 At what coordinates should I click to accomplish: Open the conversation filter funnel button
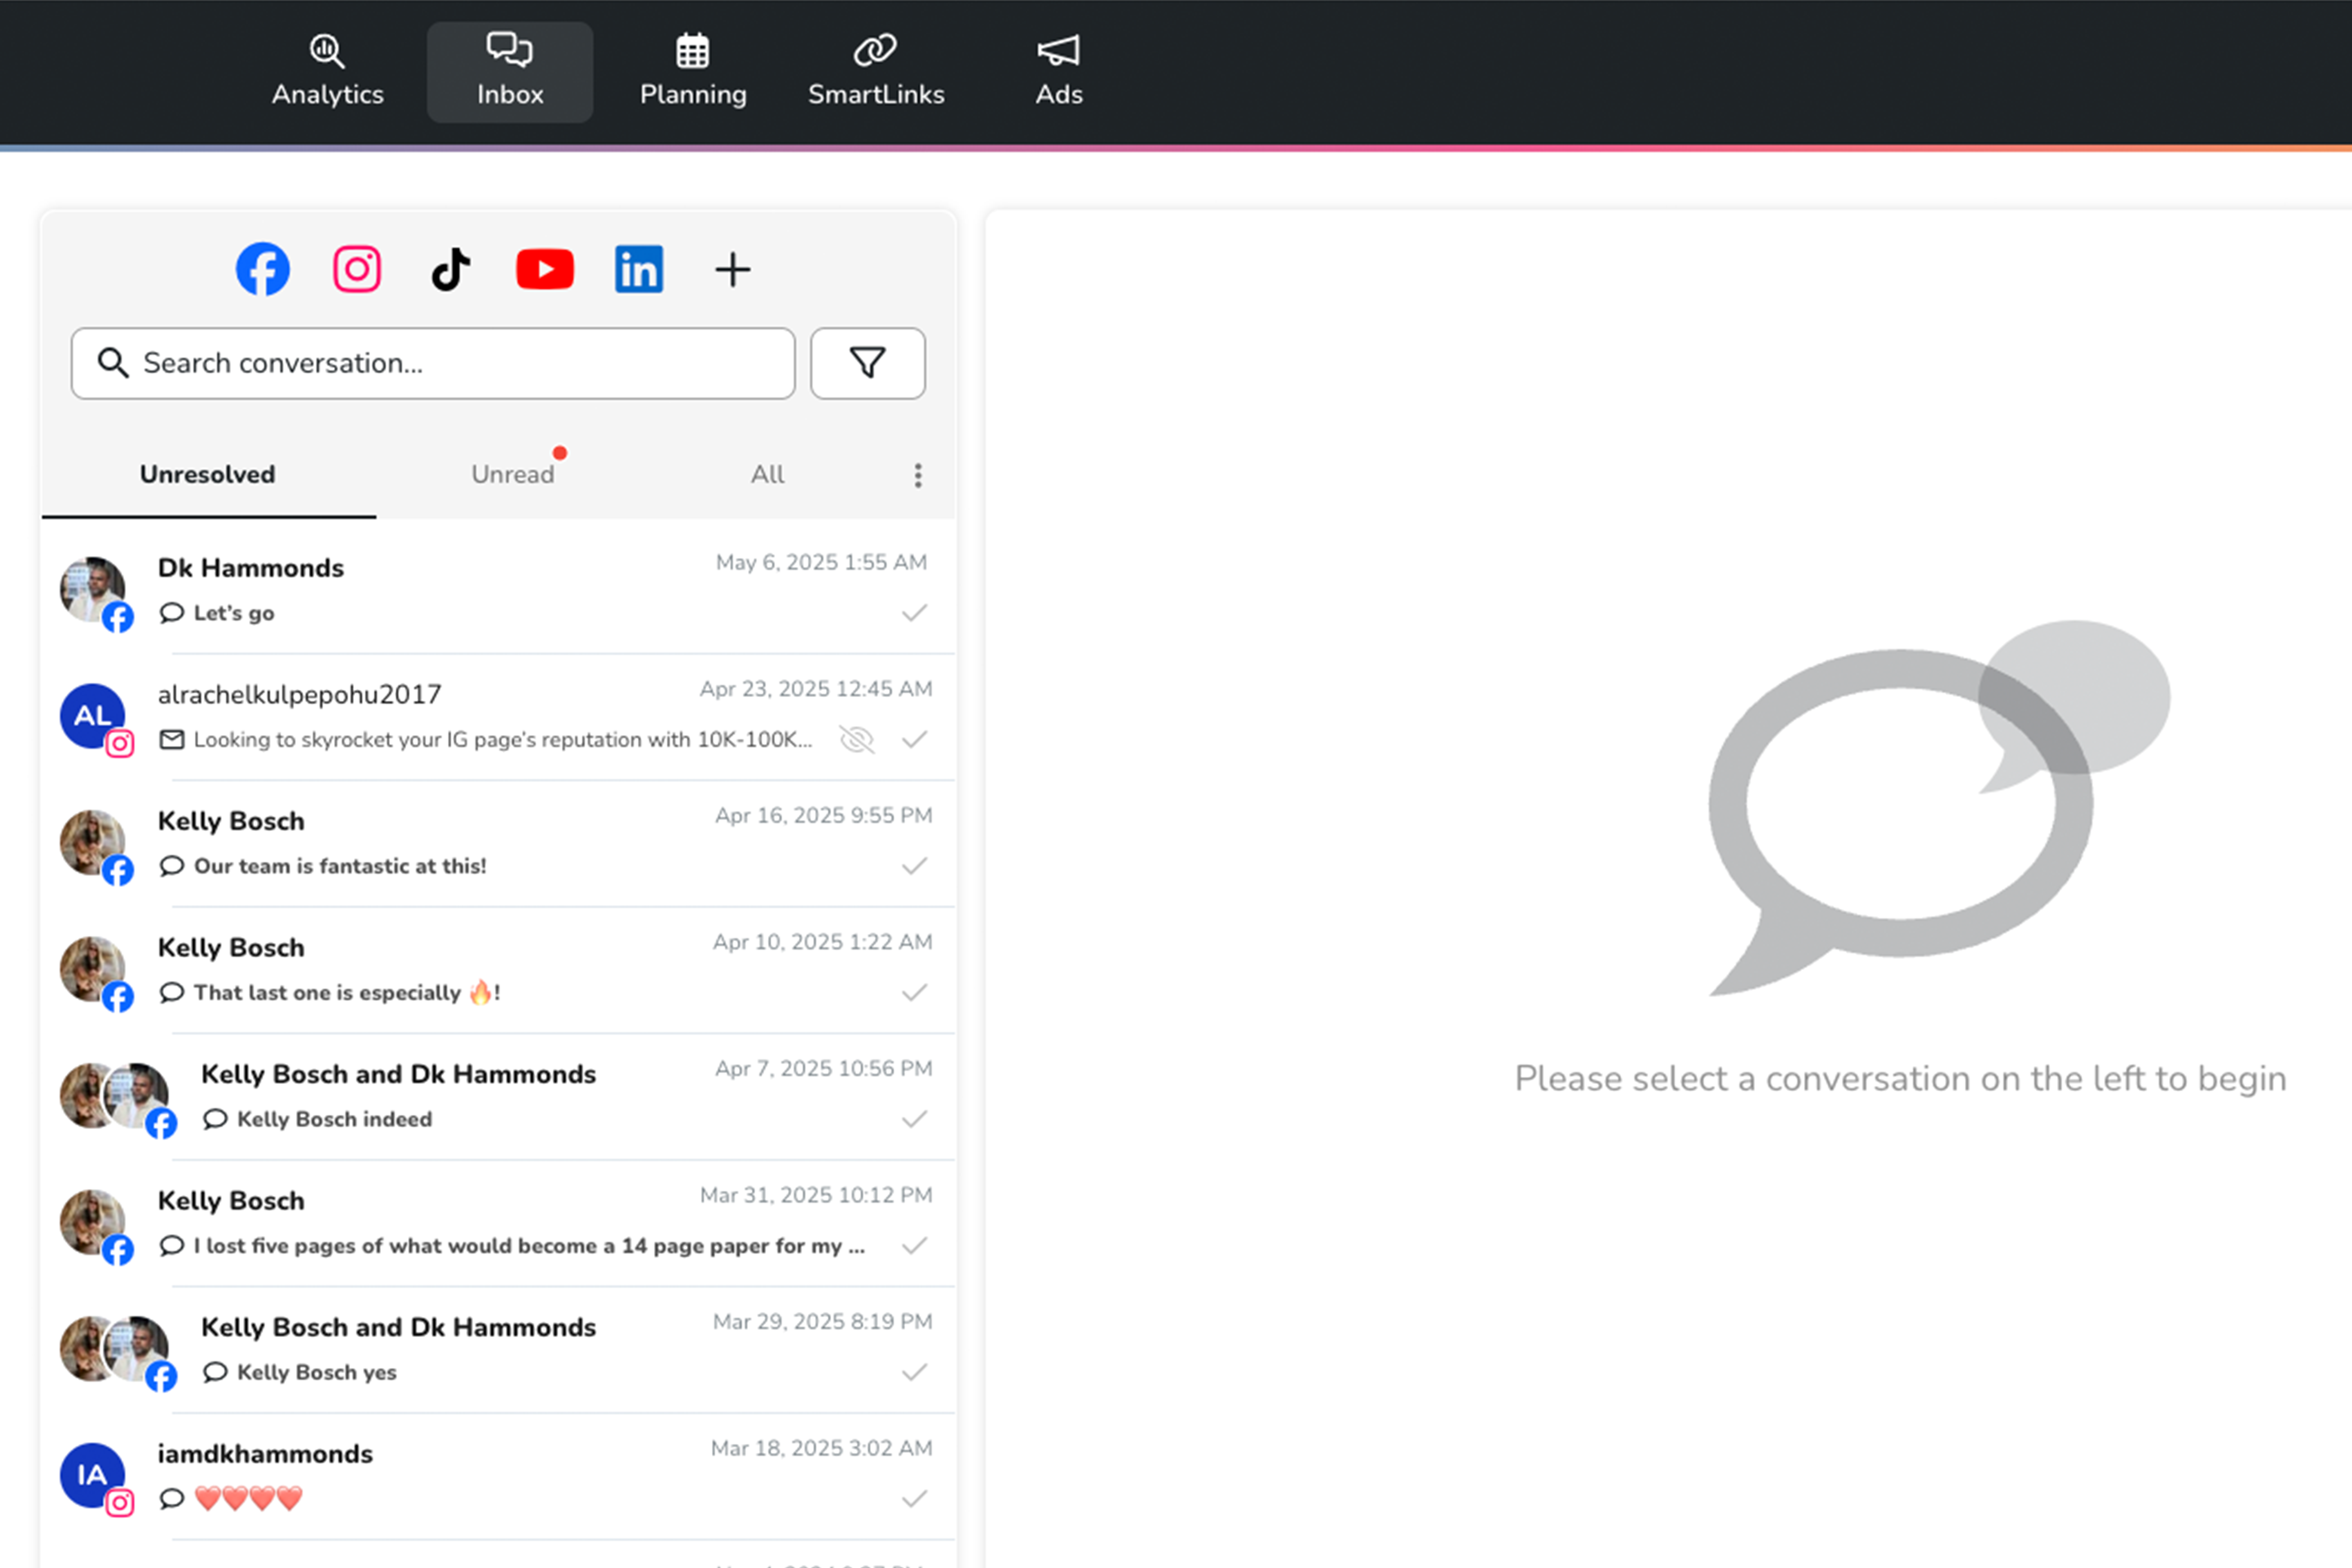click(x=868, y=363)
